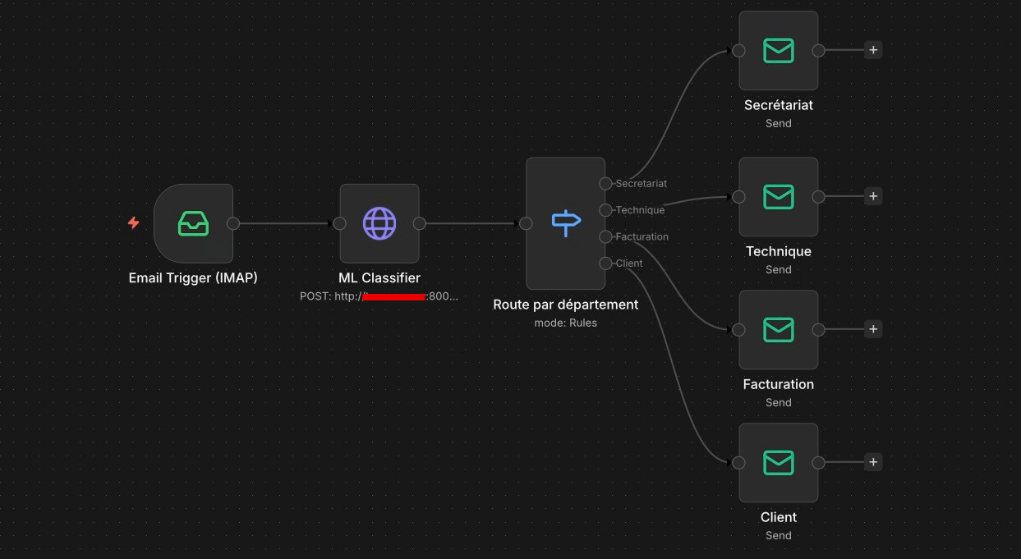Image resolution: width=1021 pixels, height=559 pixels.
Task: Click the Facturation node input connector
Action: pos(738,329)
